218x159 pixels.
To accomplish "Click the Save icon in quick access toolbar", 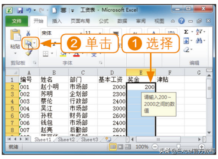I will [x=20, y=10].
